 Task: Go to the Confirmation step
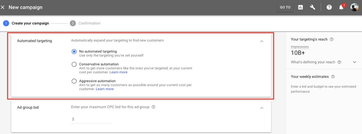tap(89, 23)
